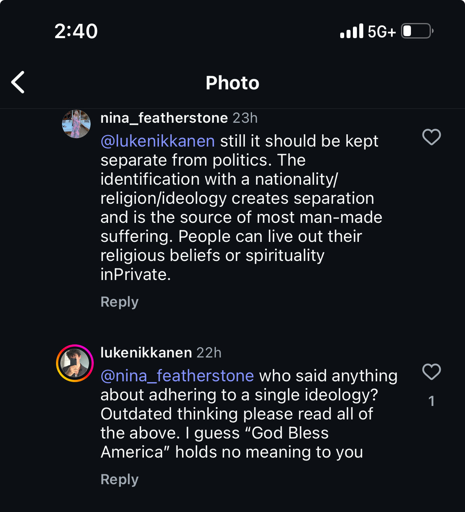The width and height of the screenshot is (465, 512).
Task: Like nina_featherstone's comment with the heart
Action: (x=431, y=137)
